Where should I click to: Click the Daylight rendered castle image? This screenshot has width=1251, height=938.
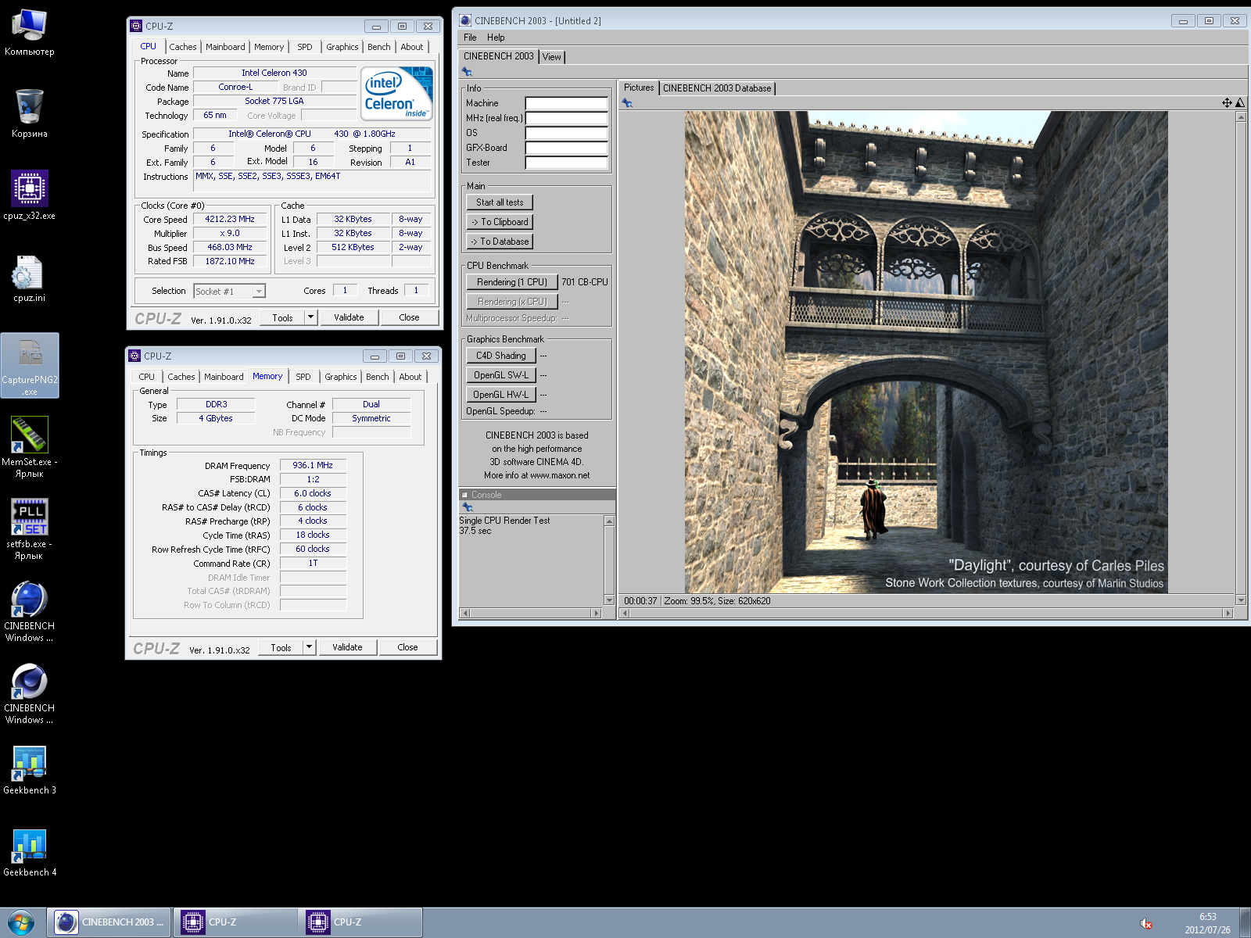click(926, 352)
